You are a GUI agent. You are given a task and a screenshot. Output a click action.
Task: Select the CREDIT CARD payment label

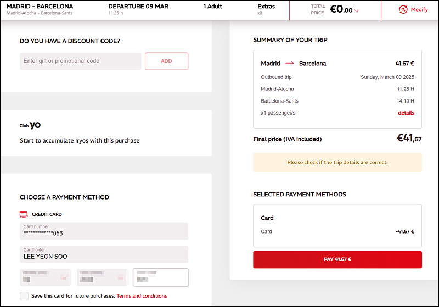coord(47,214)
